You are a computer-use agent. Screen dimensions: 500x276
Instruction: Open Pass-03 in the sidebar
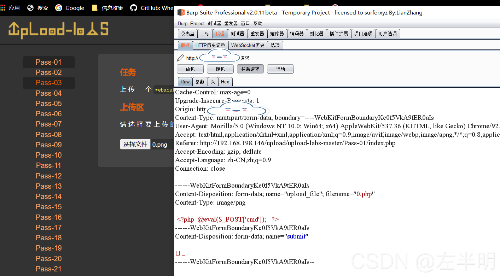(49, 83)
